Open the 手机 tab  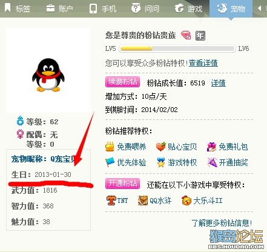pyautogui.click(x=103, y=8)
